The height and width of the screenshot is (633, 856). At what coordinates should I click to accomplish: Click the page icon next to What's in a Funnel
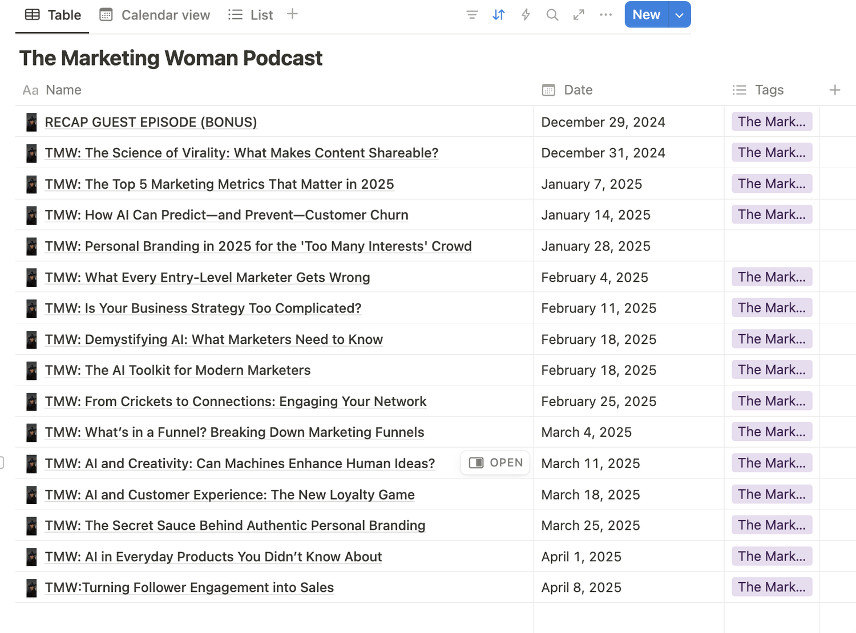coord(31,433)
